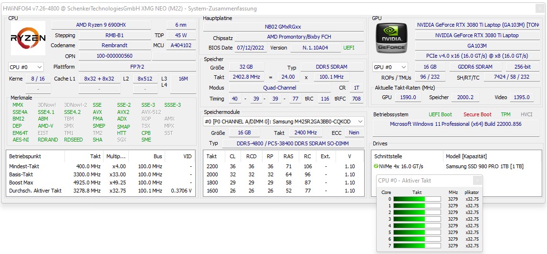The width and height of the screenshot is (547, 254).
Task: Click the 45 W TDP field
Action: [181, 35]
